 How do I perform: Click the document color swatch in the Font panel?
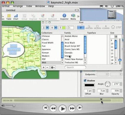(x=72, y=28)
